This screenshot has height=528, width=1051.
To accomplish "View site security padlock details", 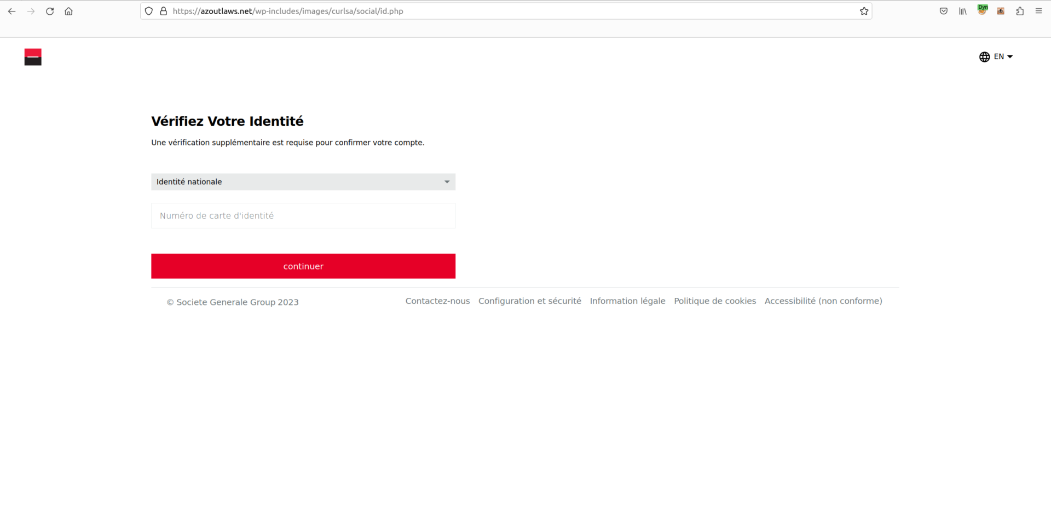I will [163, 11].
